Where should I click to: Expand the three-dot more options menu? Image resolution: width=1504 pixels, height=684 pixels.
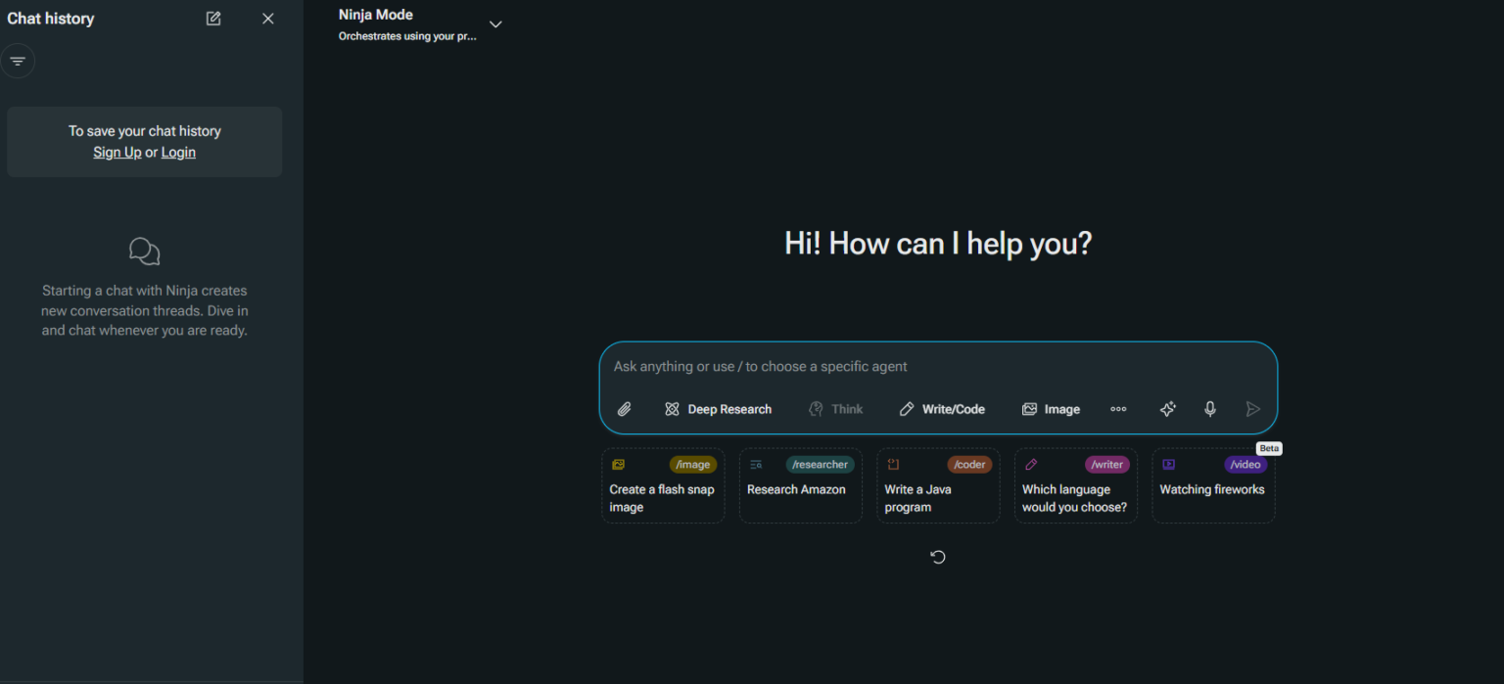[x=1118, y=408]
